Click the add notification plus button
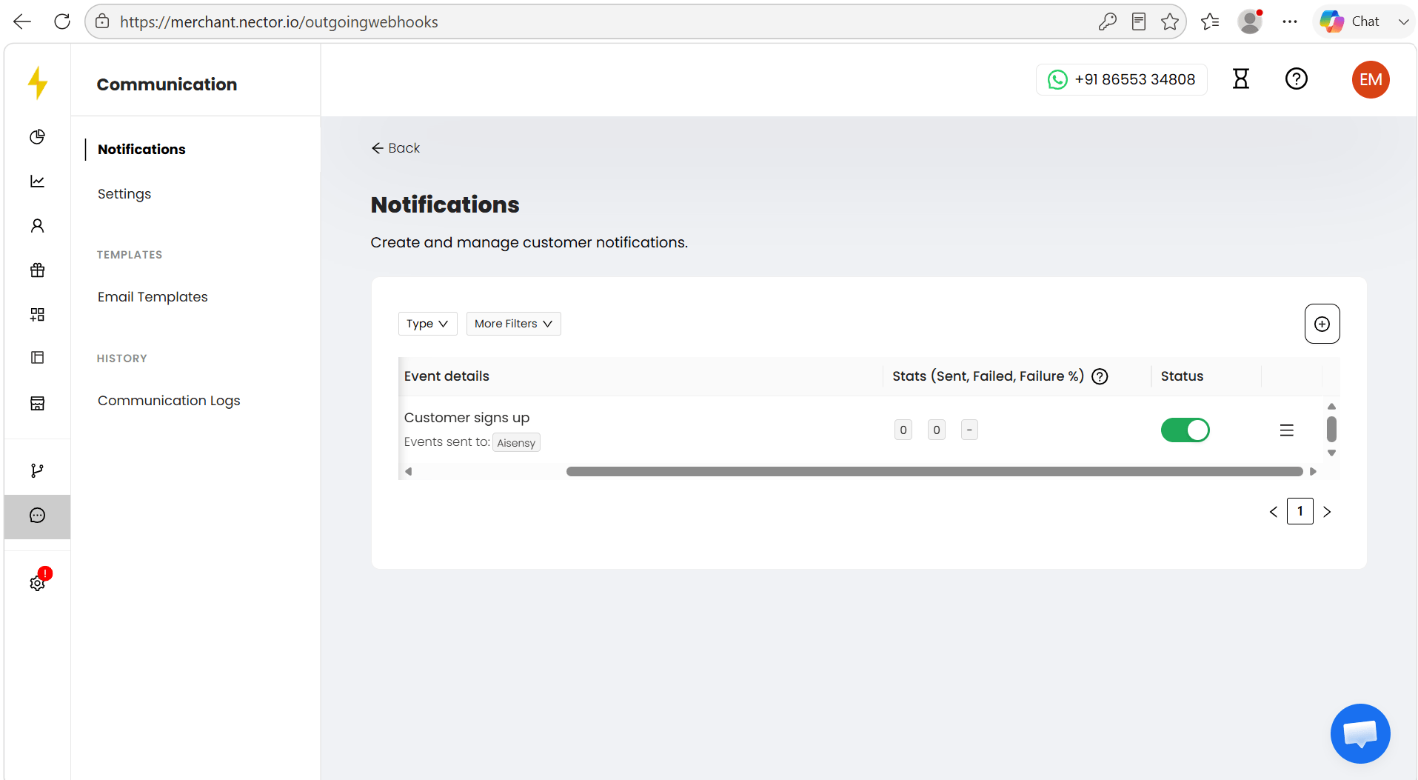 point(1322,324)
